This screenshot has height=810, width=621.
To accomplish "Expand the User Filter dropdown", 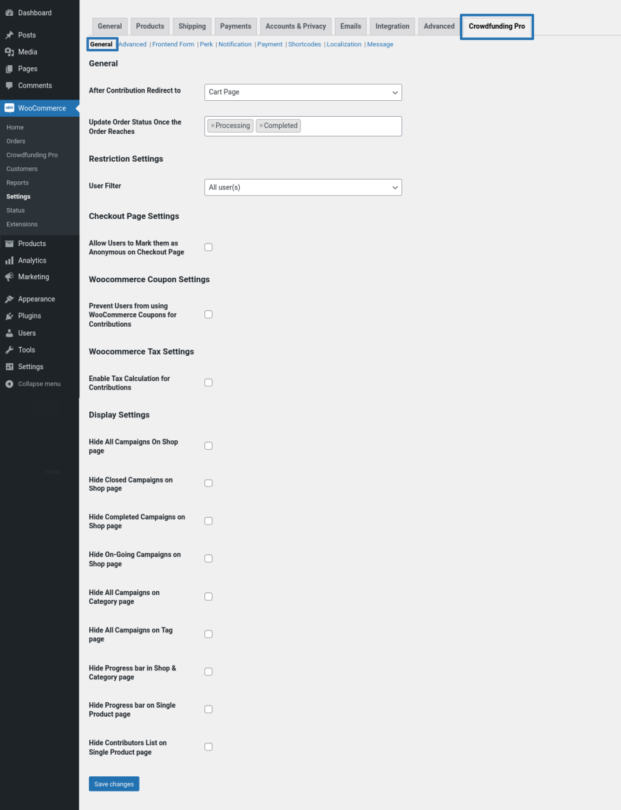I will [303, 187].
